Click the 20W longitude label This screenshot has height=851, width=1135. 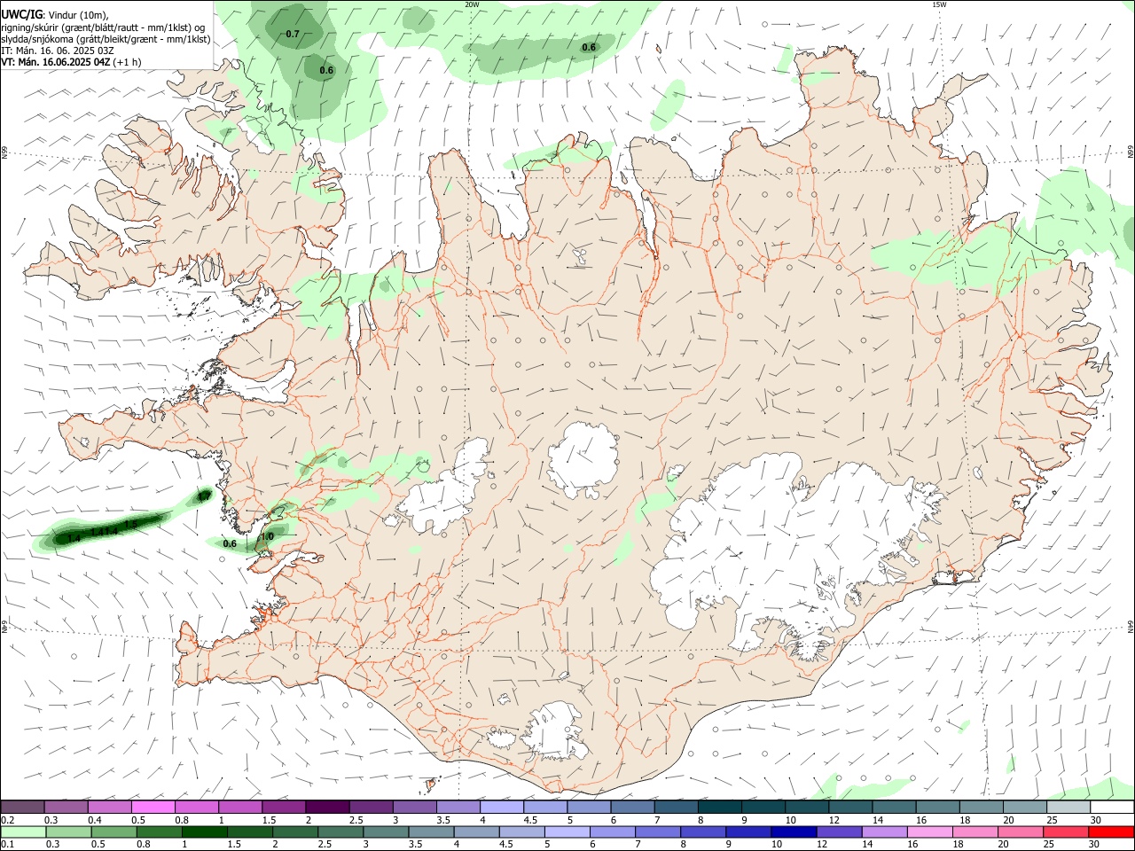[x=472, y=4]
